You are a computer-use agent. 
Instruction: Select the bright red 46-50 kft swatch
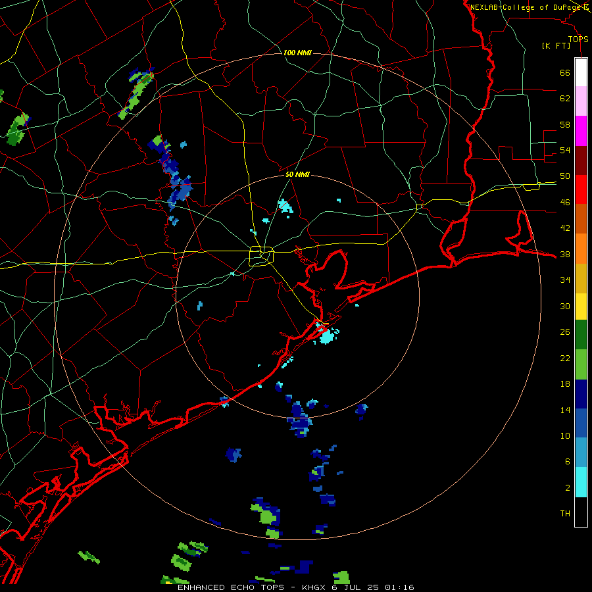click(581, 189)
